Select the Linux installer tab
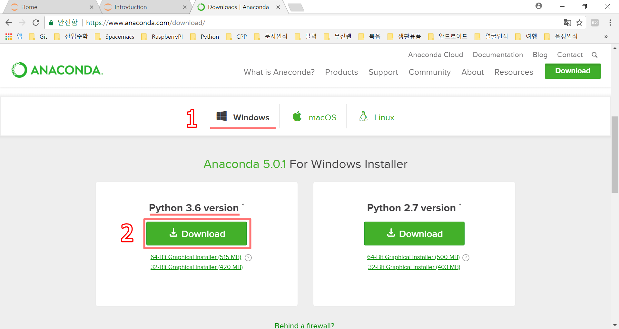Viewport: 619px width, 329px height. click(x=377, y=117)
